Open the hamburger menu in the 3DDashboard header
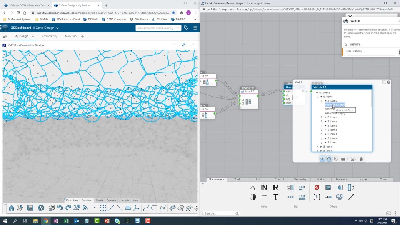400x225 pixels. tap(195, 28)
